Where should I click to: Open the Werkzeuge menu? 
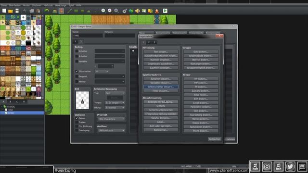point(61,5)
